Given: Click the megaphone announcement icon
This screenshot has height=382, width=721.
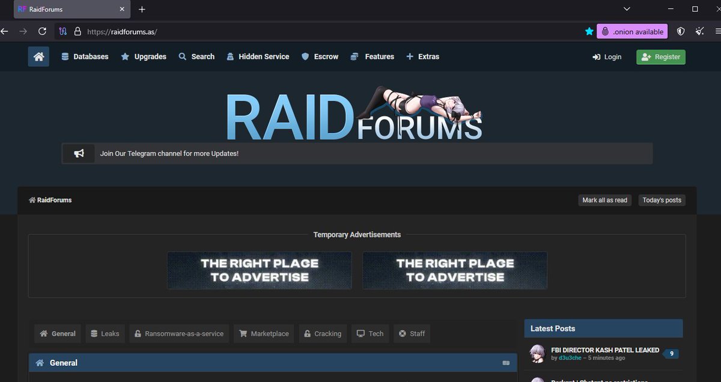Looking at the screenshot, I should [79, 154].
